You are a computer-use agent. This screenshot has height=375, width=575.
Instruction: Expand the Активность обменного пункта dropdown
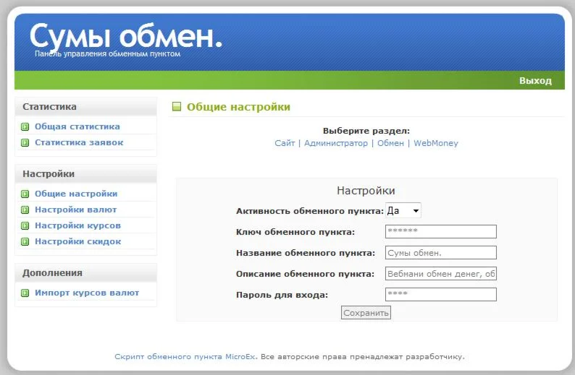403,210
